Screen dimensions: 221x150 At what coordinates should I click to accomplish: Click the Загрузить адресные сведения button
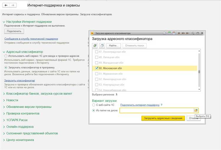163,118
